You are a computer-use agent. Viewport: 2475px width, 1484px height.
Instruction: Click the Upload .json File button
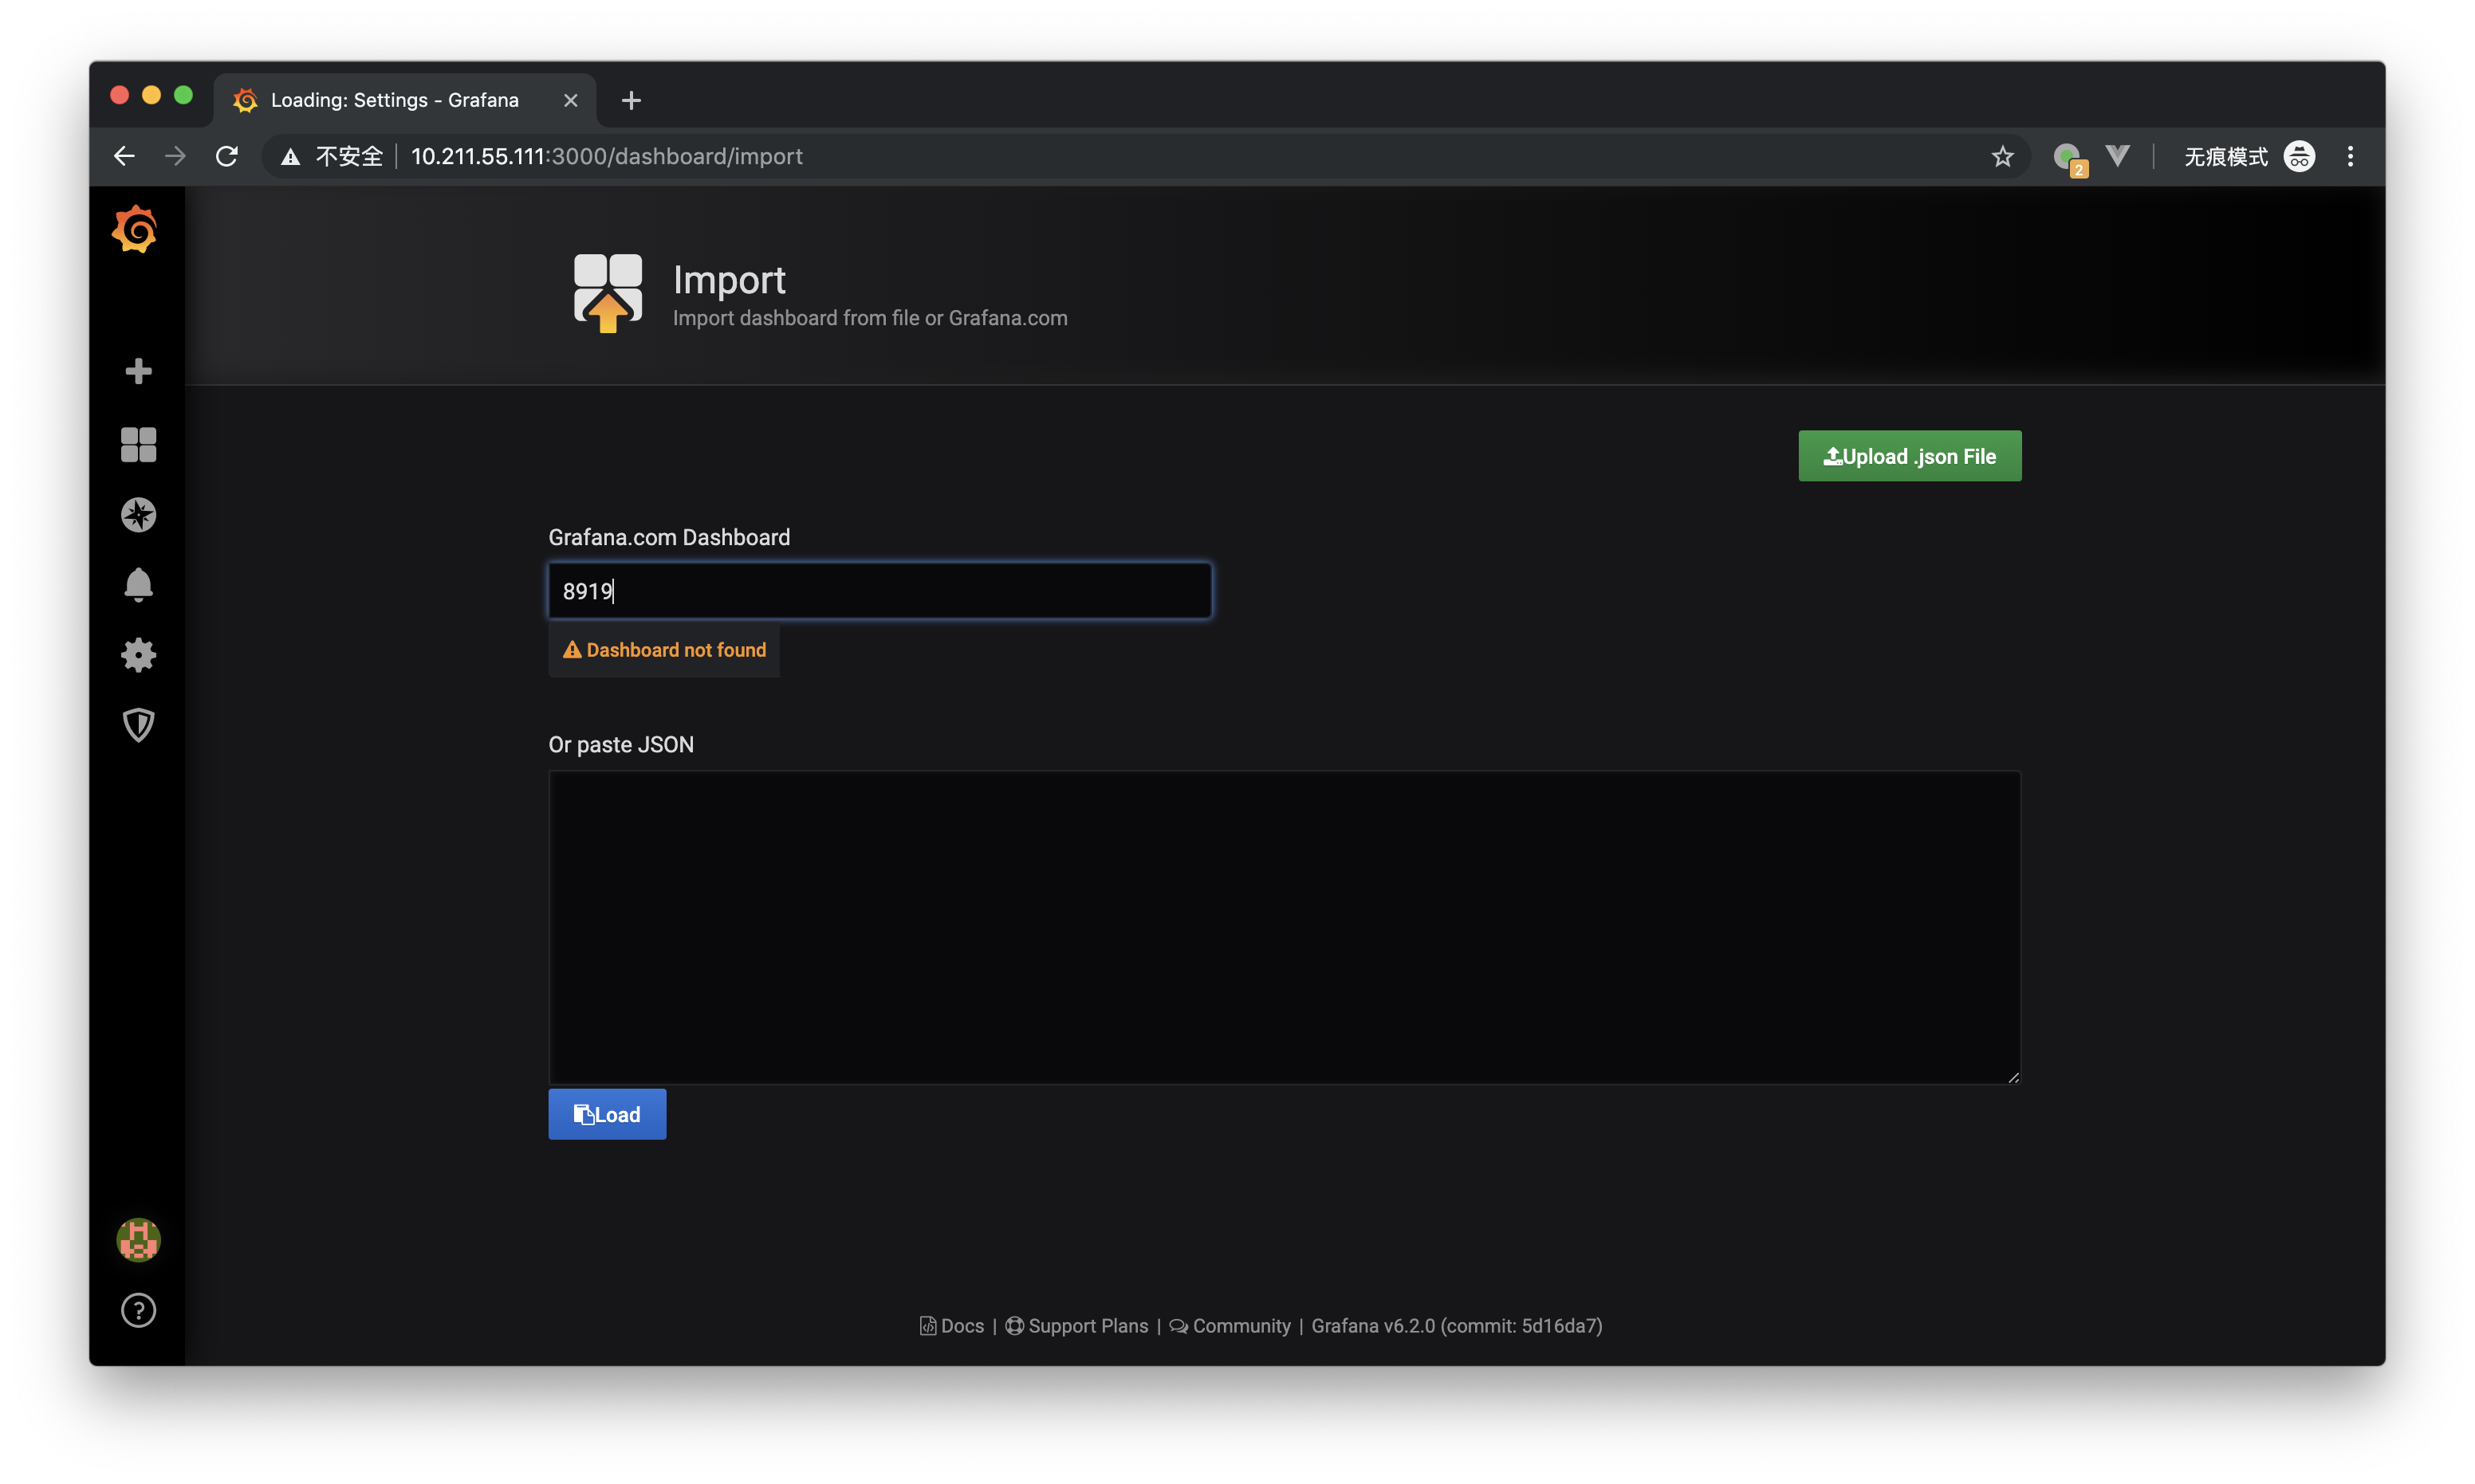1909,456
